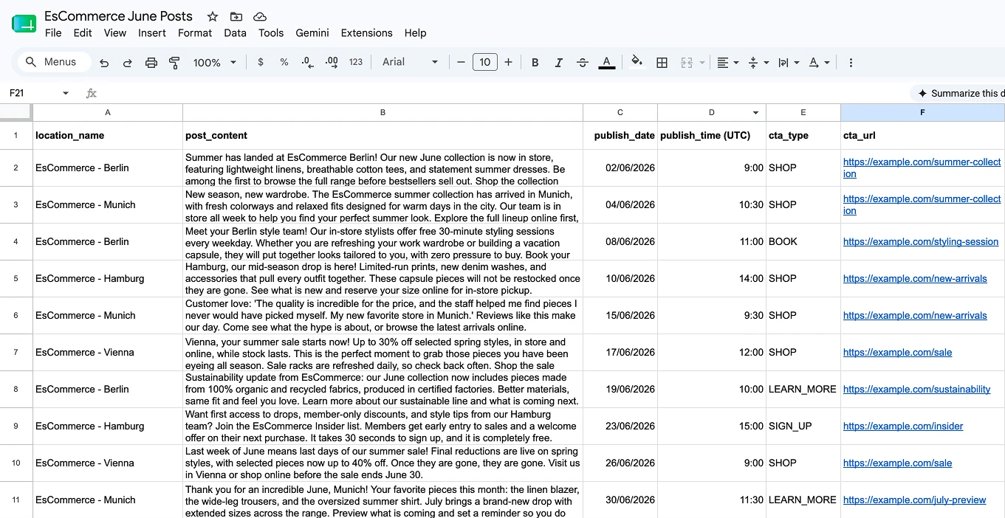This screenshot has height=518, width=1005.
Task: Increase decimal places
Action: [x=332, y=63]
